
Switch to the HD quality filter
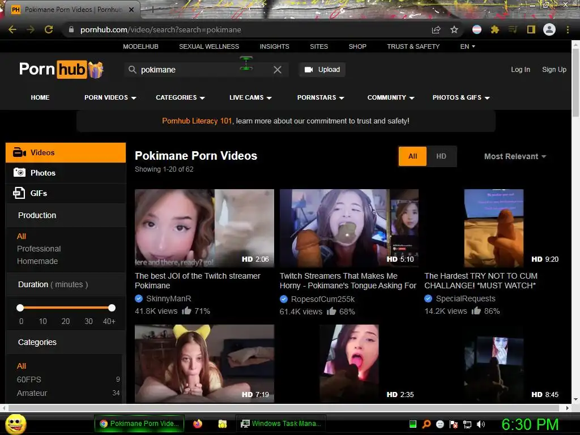coord(441,156)
